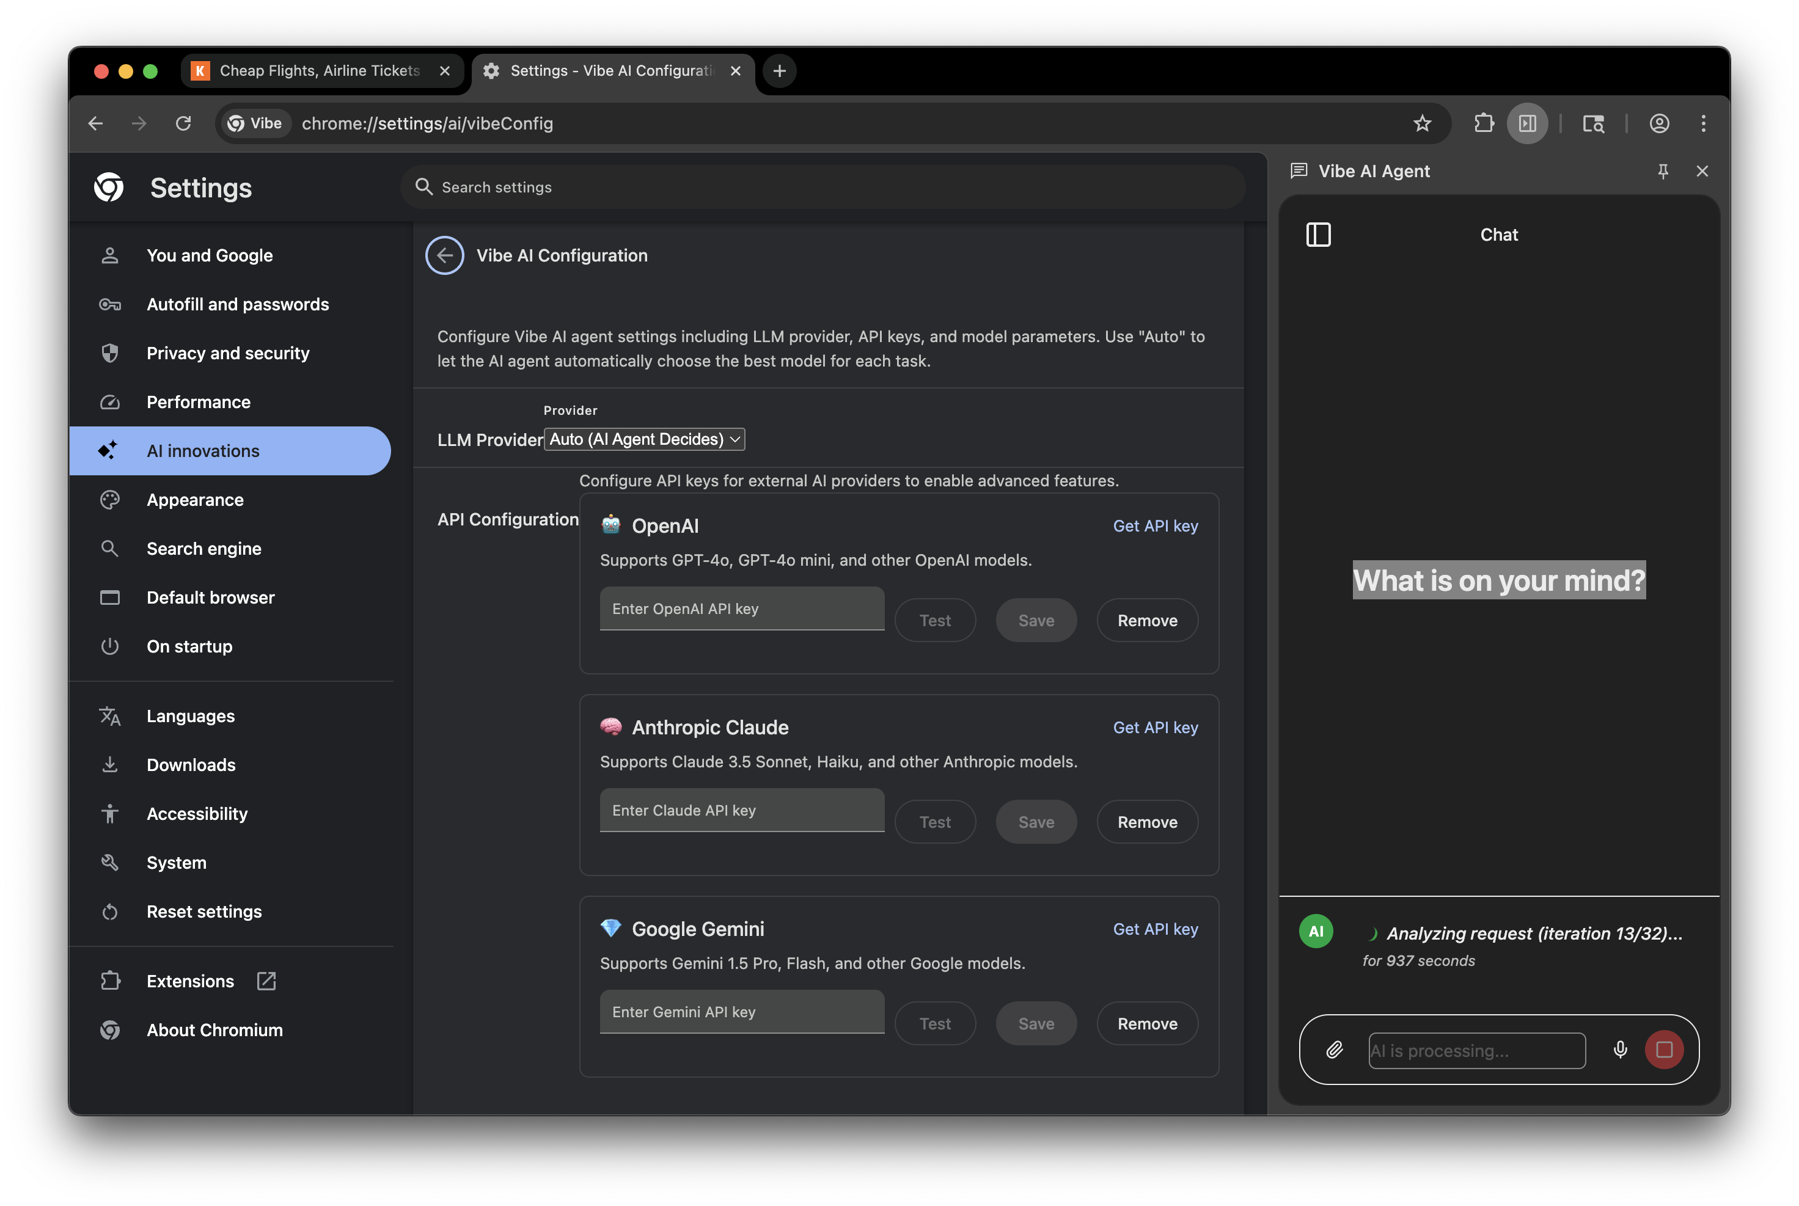Open the browser profile avatar
The width and height of the screenshot is (1799, 1206).
point(1659,123)
